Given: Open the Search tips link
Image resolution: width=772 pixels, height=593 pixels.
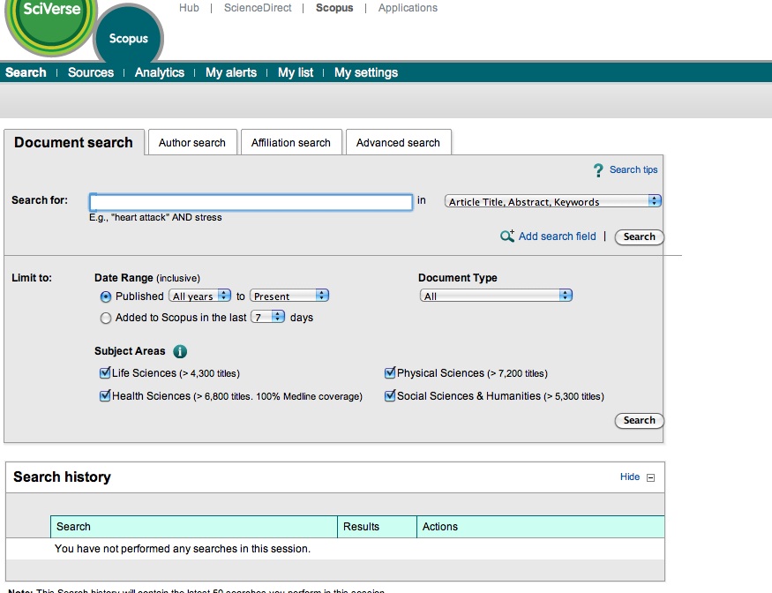Looking at the screenshot, I should coord(633,169).
